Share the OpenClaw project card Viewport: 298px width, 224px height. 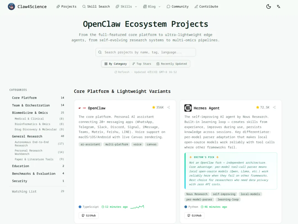point(169,107)
